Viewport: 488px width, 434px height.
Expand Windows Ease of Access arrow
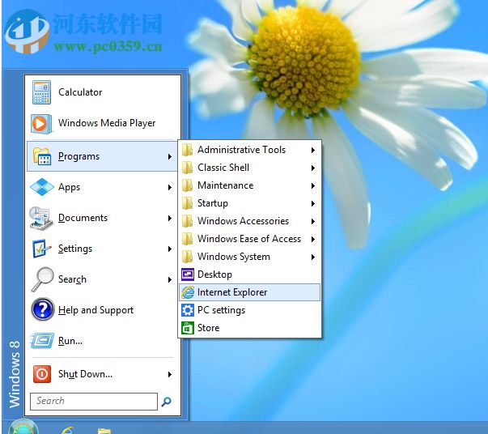click(x=313, y=239)
